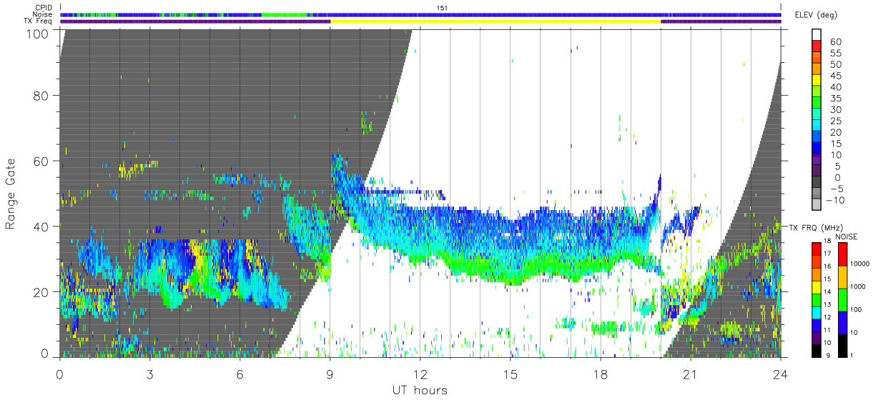Image resolution: width=878 pixels, height=405 pixels.
Task: Click the 9 tick label on UT hours axis
Action: (x=330, y=374)
